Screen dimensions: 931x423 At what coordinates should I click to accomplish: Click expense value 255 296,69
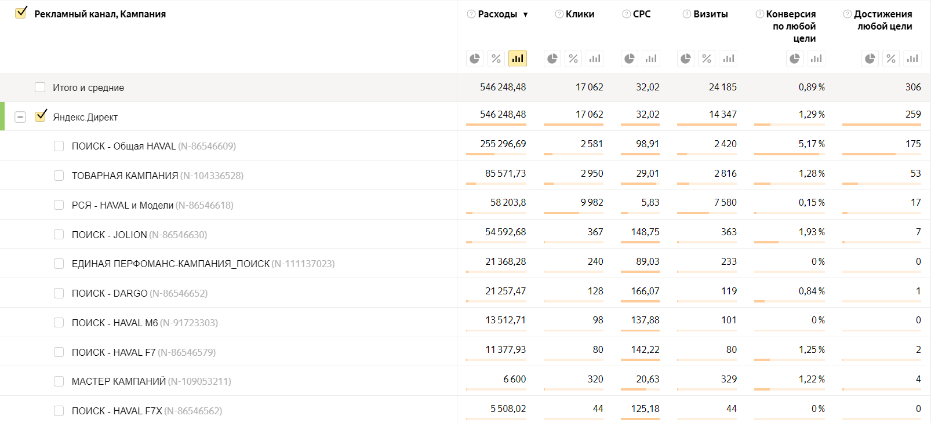[x=503, y=144]
